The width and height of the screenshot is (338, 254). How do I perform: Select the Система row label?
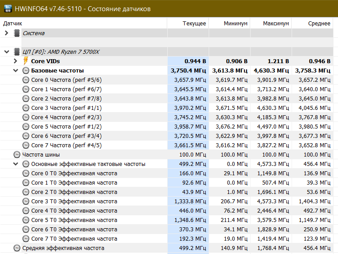(33, 33)
